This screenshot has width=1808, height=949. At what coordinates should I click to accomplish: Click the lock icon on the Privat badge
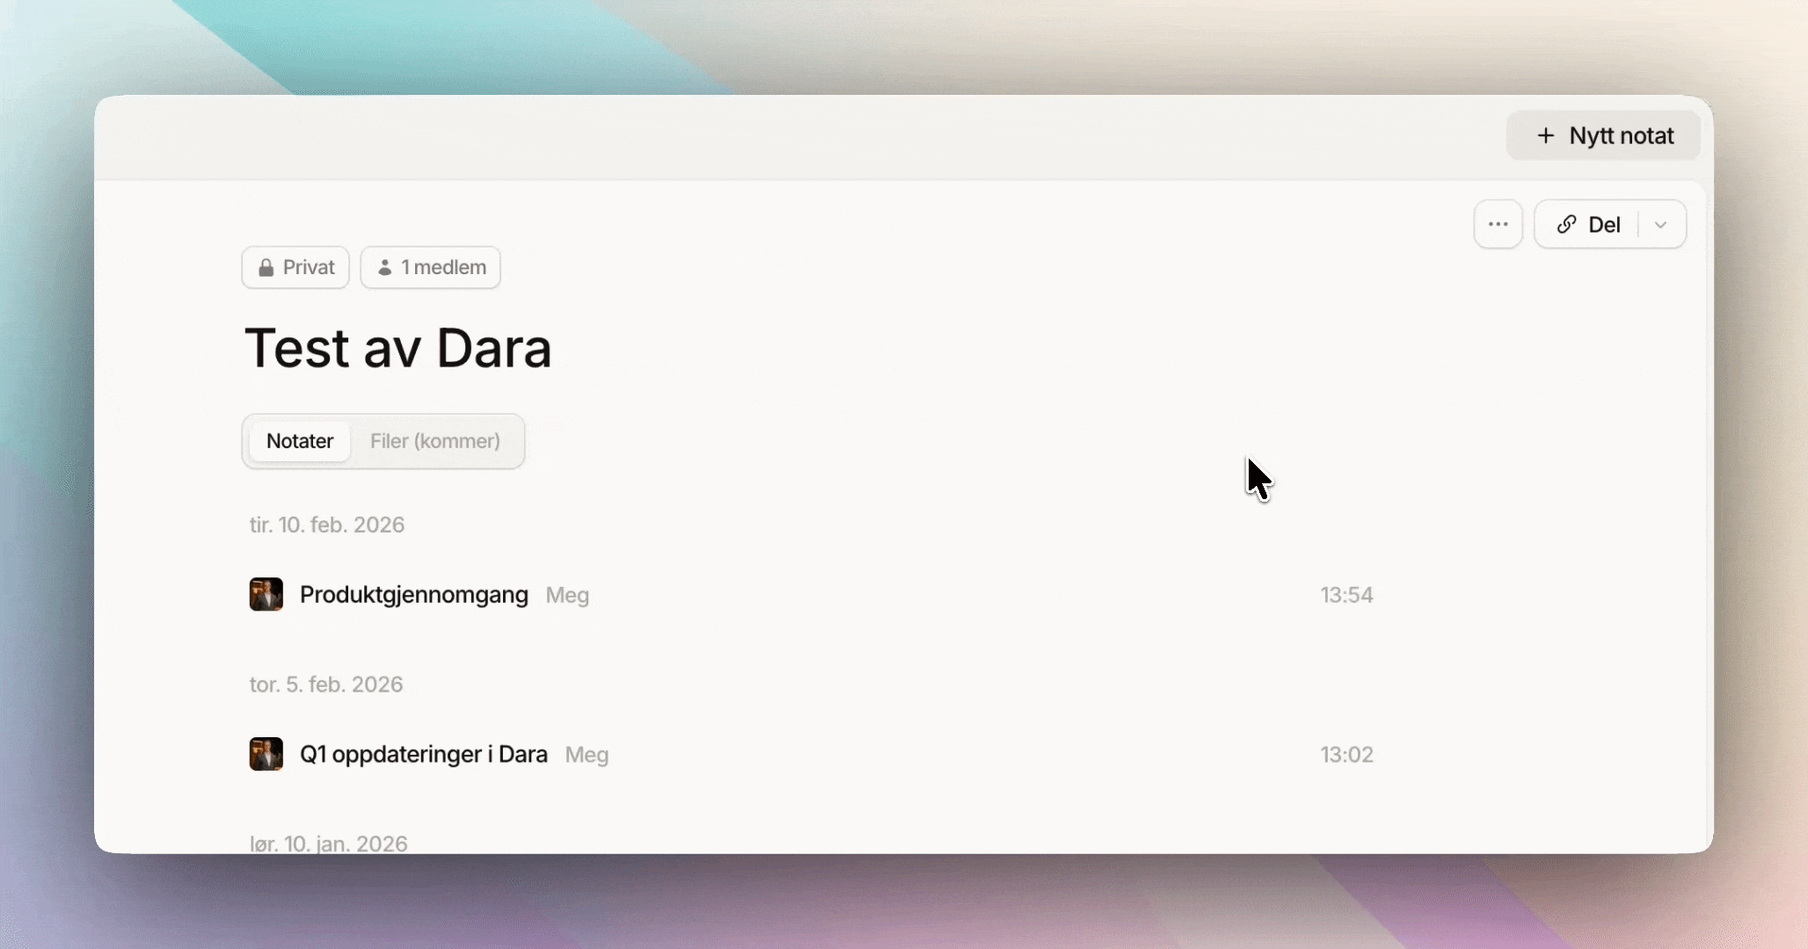(x=266, y=268)
